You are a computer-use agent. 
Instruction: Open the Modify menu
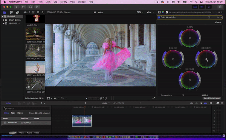[x=64, y=2]
